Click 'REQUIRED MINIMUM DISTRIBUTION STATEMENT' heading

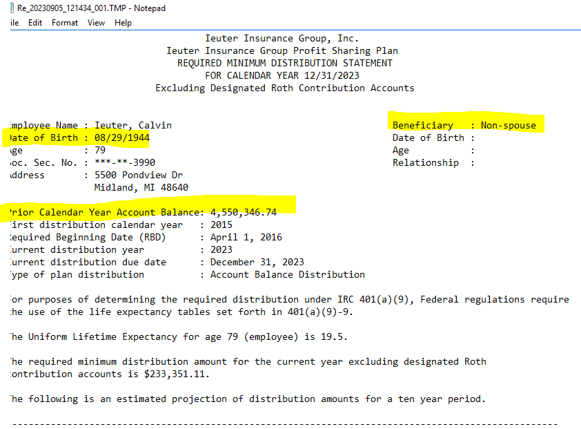(x=284, y=63)
